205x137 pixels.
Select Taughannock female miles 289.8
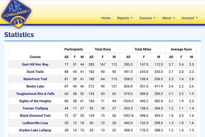(144, 94)
